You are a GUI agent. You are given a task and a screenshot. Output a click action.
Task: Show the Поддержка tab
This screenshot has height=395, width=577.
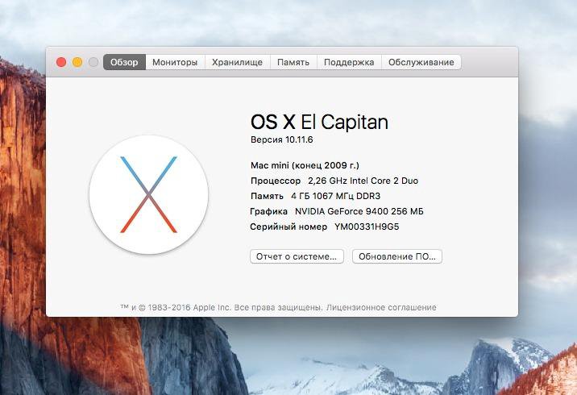tap(349, 62)
